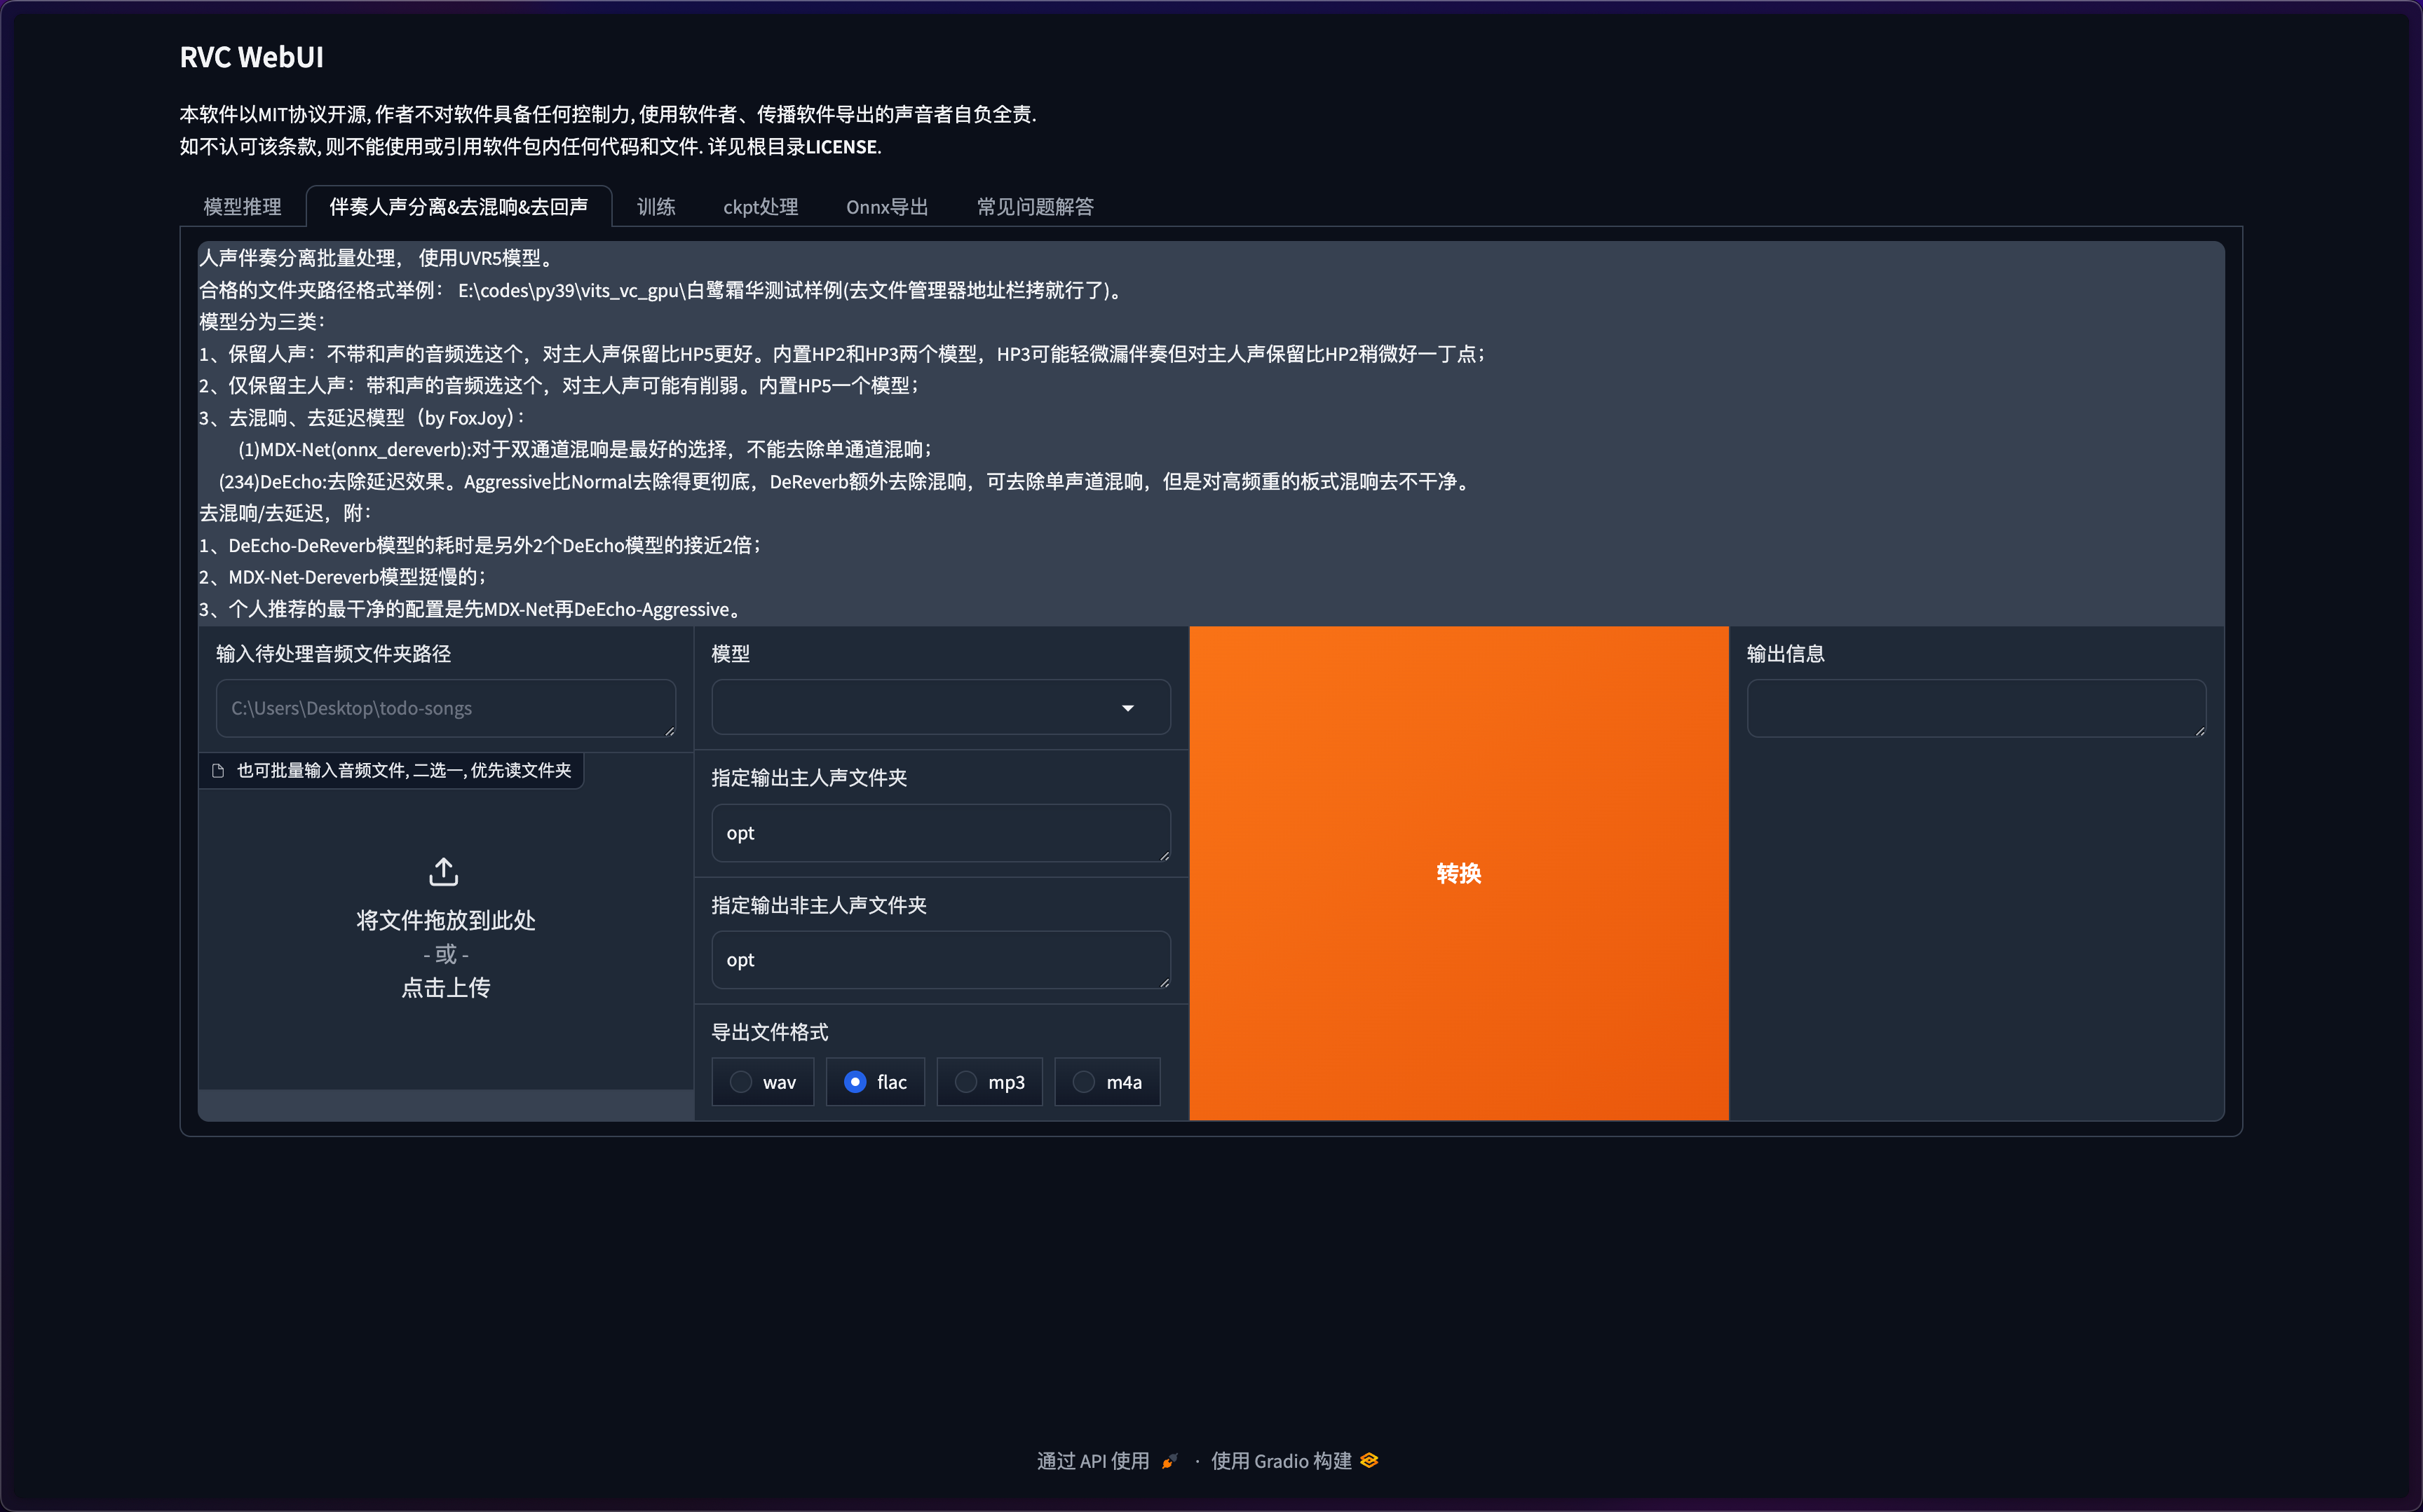Click the upload arrow icon
The width and height of the screenshot is (2423, 1512).
(443, 872)
